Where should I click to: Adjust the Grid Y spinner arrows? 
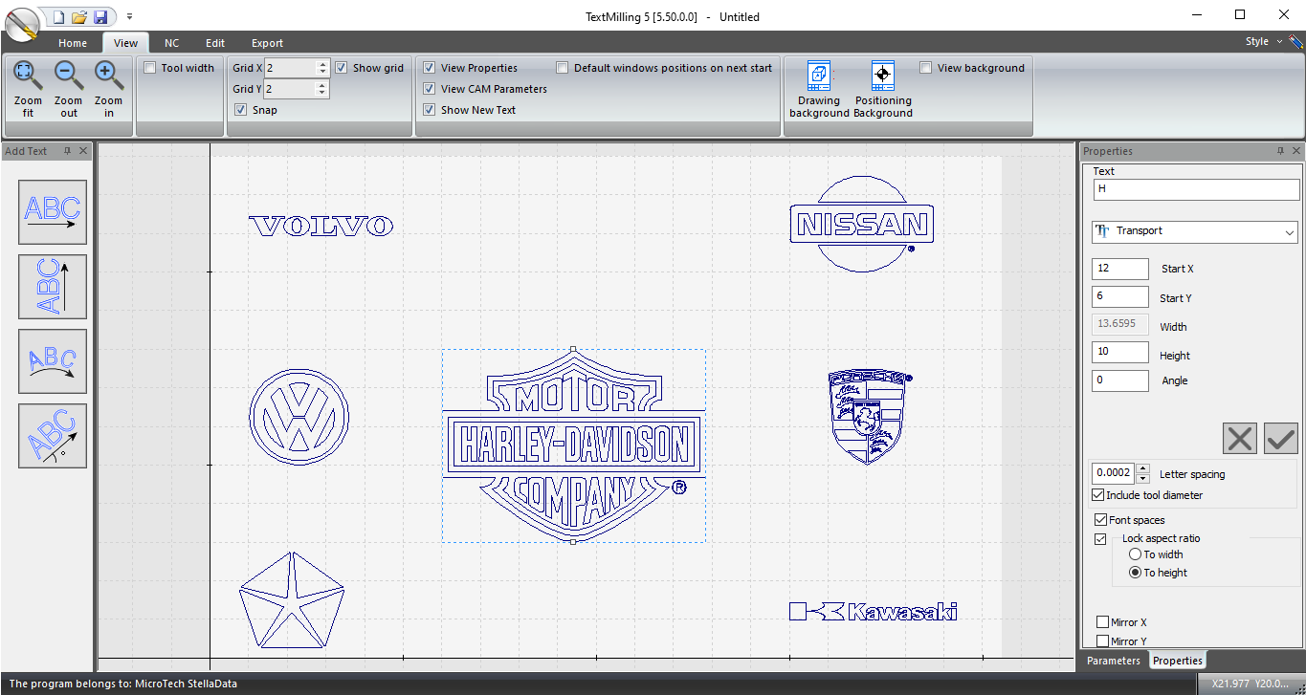[x=322, y=89]
